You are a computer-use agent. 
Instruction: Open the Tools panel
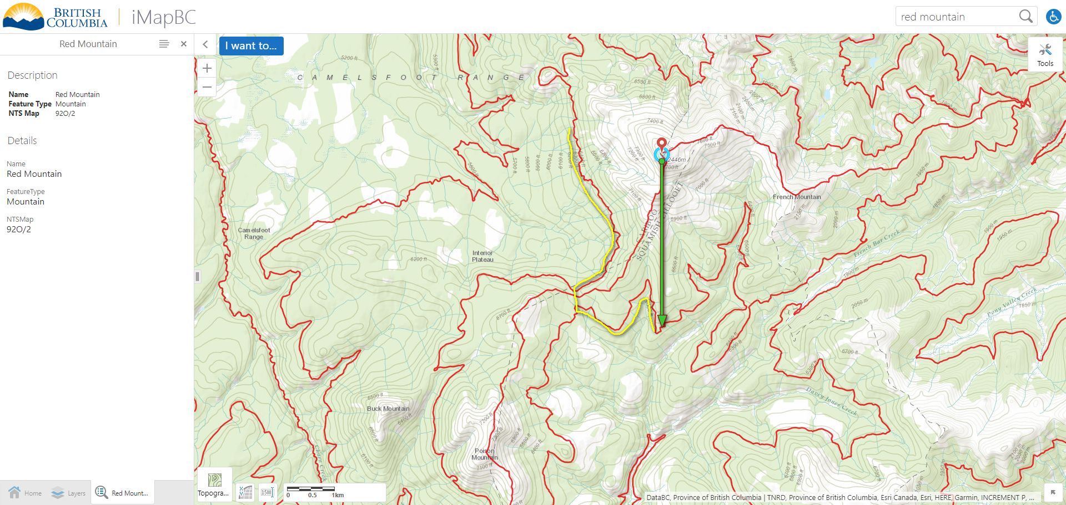pyautogui.click(x=1045, y=54)
